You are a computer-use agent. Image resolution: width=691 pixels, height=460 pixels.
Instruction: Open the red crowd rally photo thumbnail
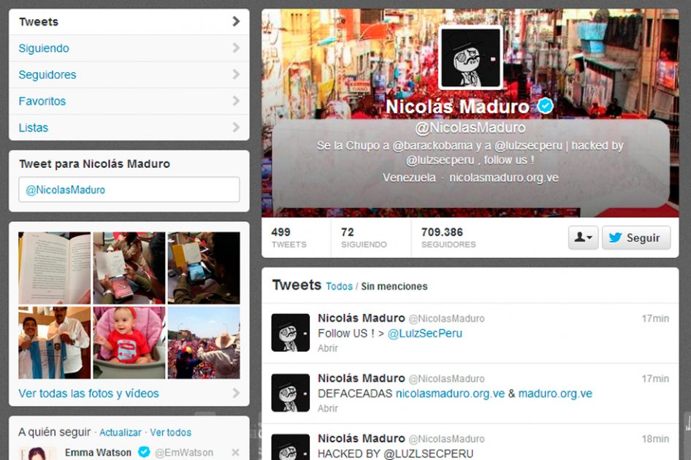pos(204,342)
